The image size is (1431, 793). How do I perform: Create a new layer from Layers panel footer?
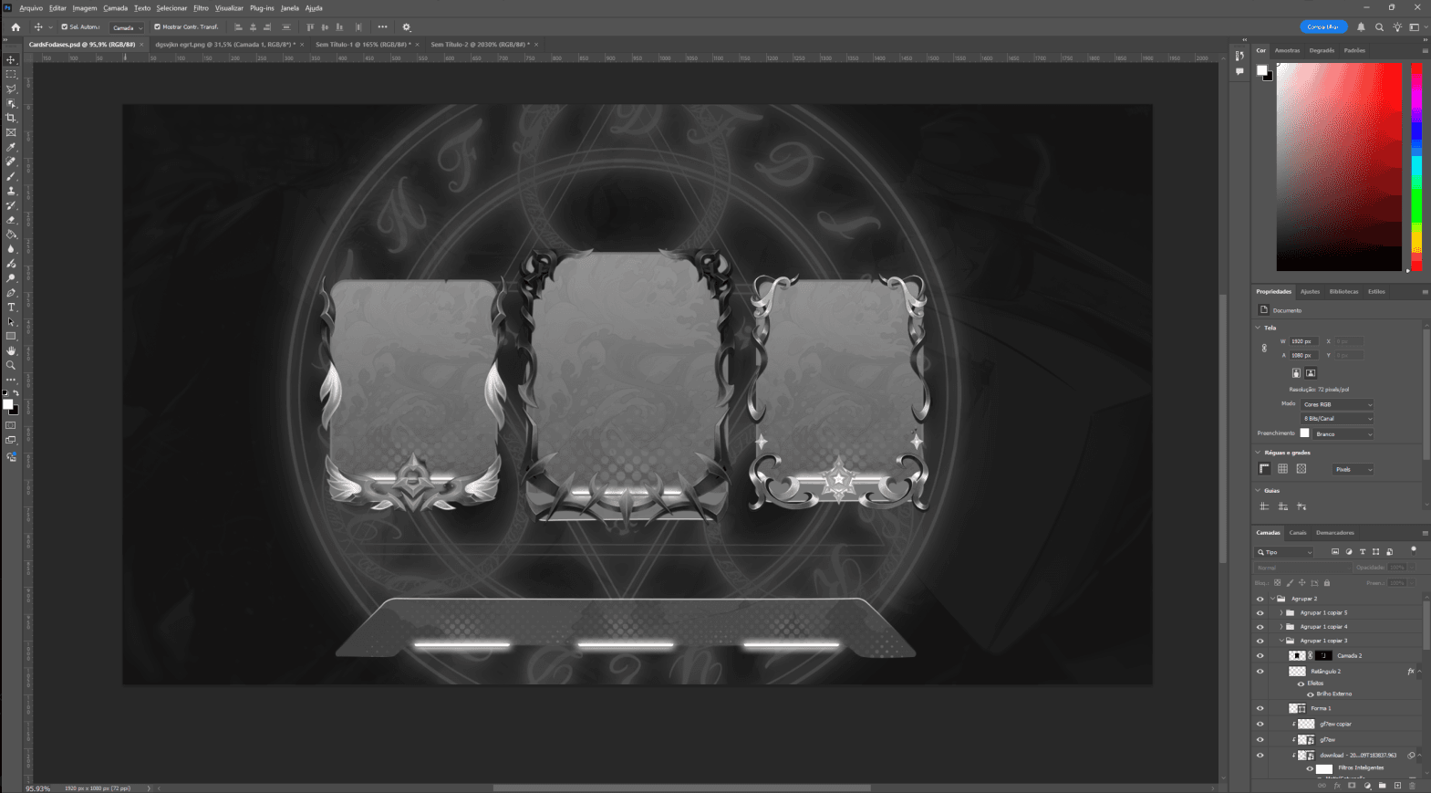click(1397, 786)
